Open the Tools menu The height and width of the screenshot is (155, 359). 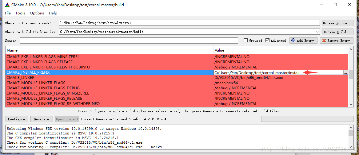[20, 13]
